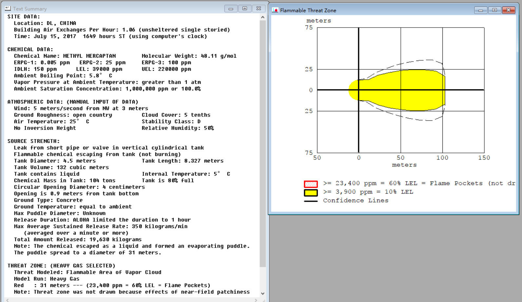522x302 pixels.
Task: Click the '100' tick label on the x-axis
Action: point(442,158)
